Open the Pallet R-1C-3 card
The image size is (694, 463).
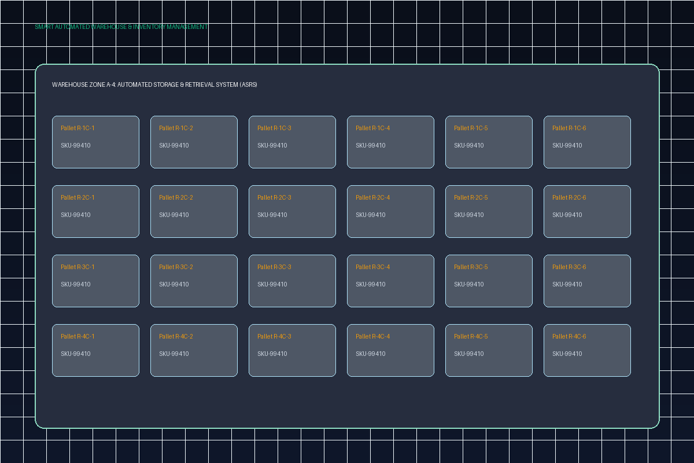(x=292, y=142)
